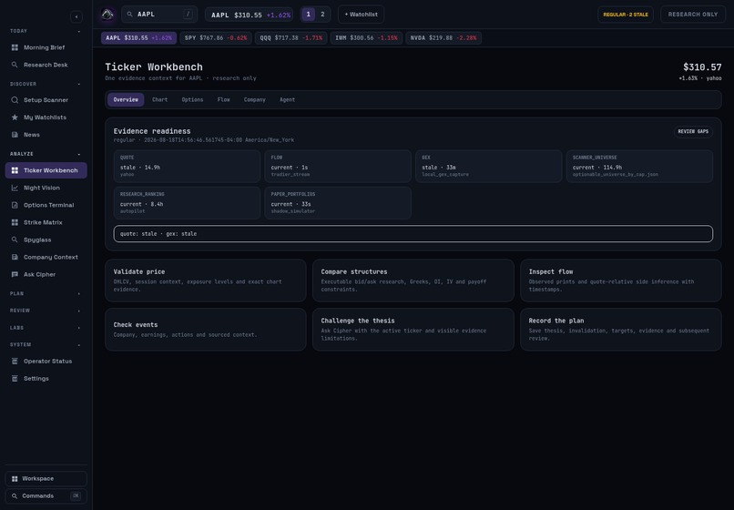This screenshot has width=734, height=510.
Task: Toggle RESEARCH ONLY mode button
Action: pyautogui.click(x=693, y=15)
